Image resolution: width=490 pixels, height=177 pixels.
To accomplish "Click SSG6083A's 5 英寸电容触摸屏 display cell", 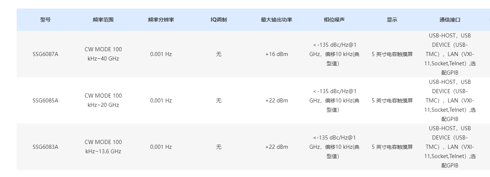I will pyautogui.click(x=392, y=147).
